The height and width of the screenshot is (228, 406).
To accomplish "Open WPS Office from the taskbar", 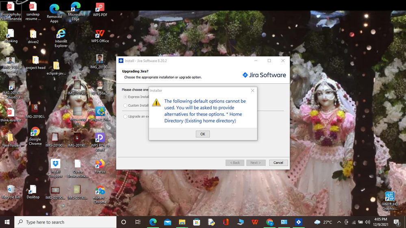I will click(255, 222).
